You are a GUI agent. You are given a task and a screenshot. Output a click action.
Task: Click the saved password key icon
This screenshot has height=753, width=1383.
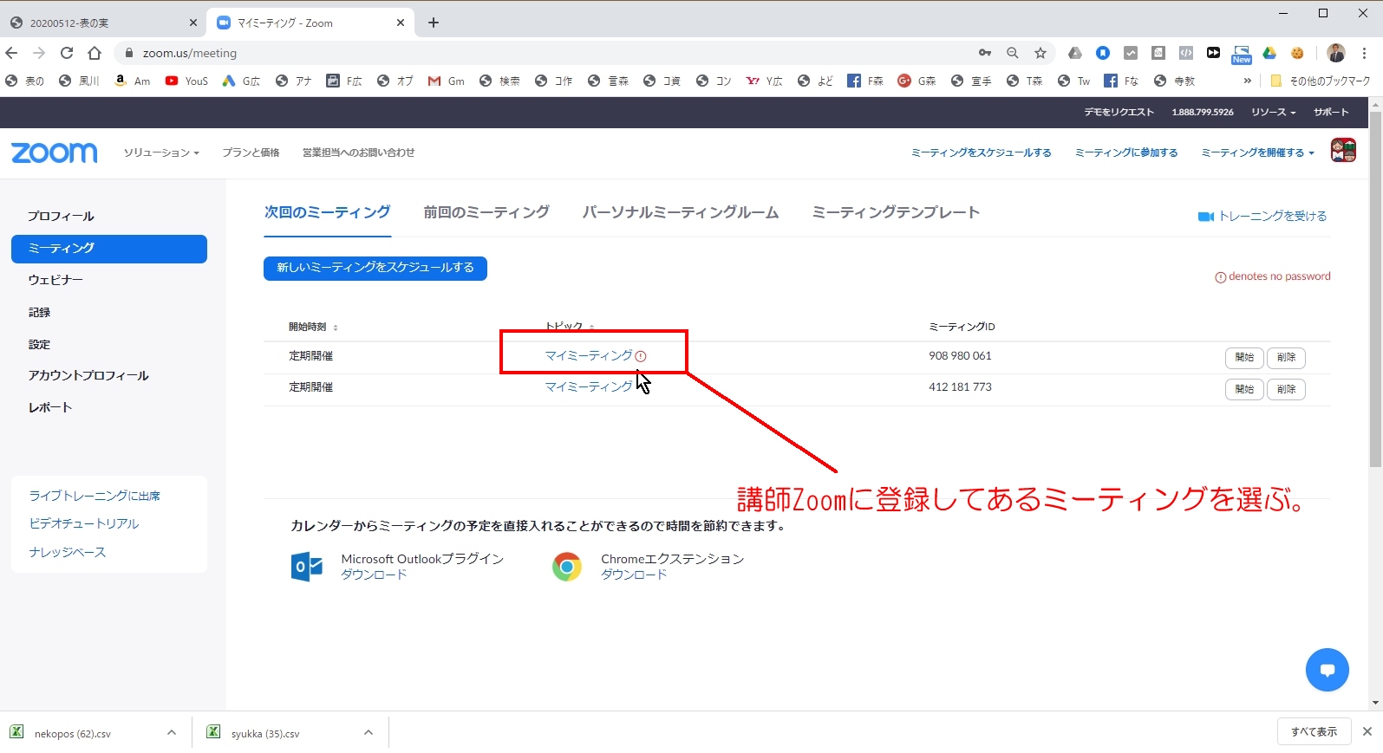point(985,53)
